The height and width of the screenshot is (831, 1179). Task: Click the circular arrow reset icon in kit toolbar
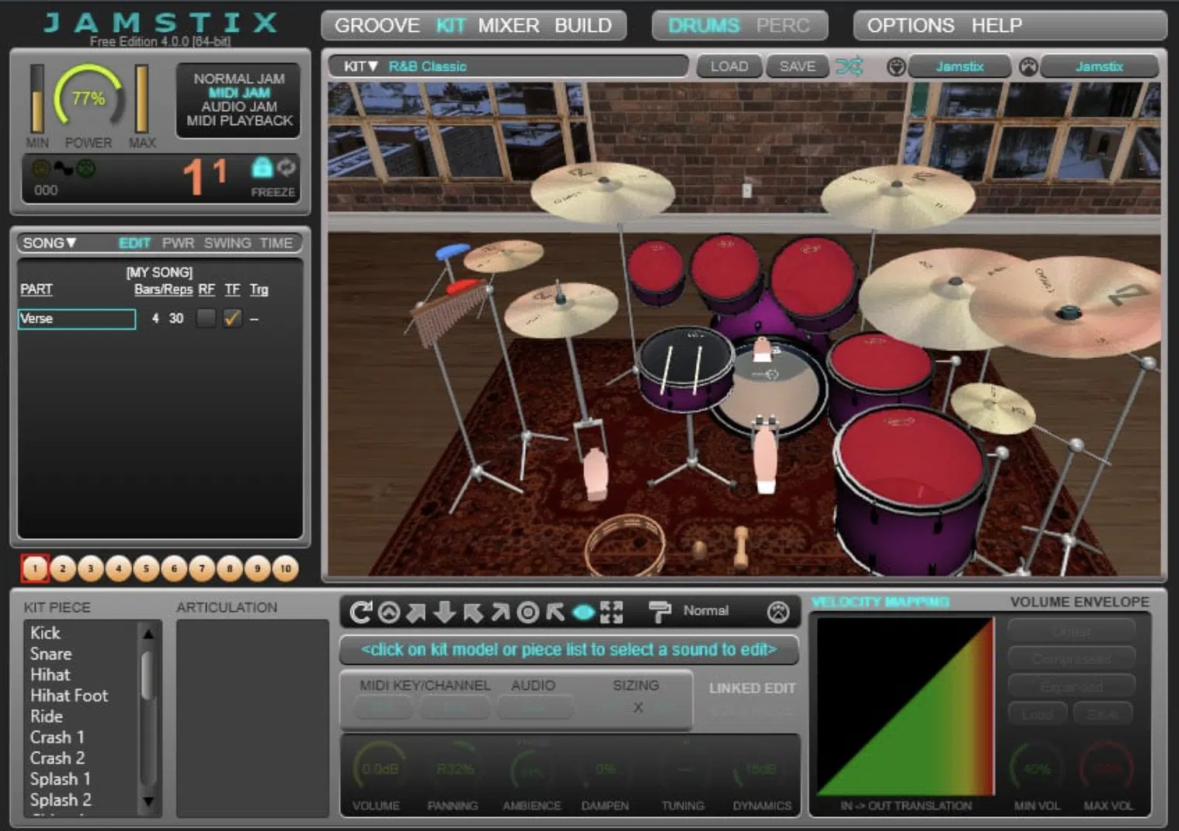click(x=360, y=613)
